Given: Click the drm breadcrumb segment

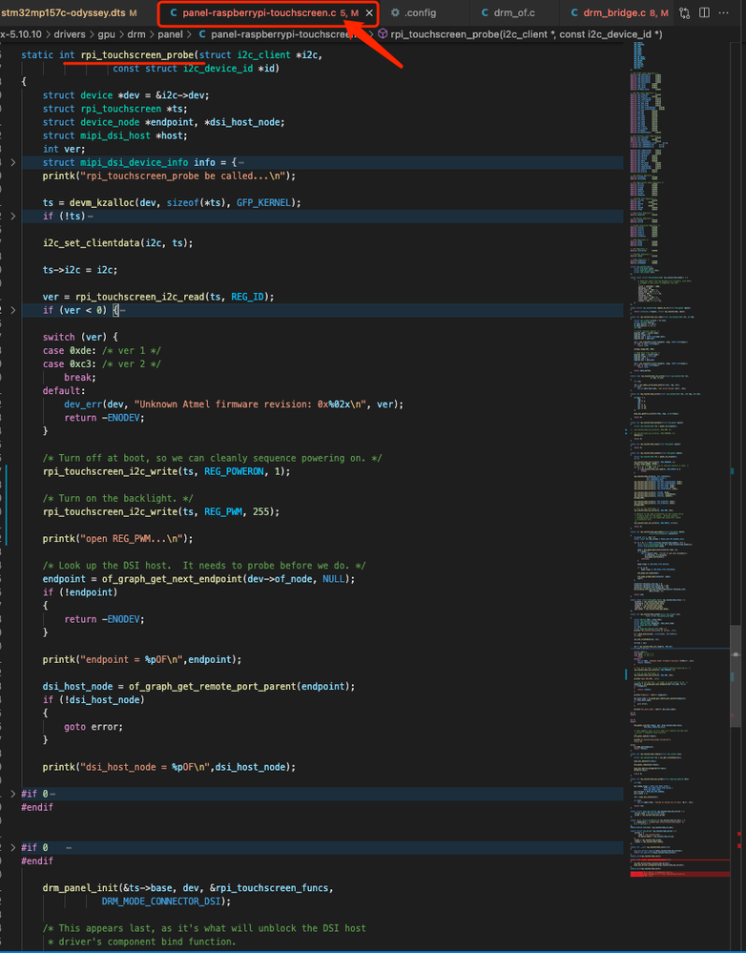Looking at the screenshot, I should click(136, 34).
